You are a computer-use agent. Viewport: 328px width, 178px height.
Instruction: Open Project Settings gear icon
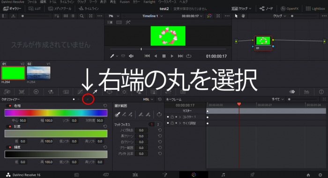[320, 175]
